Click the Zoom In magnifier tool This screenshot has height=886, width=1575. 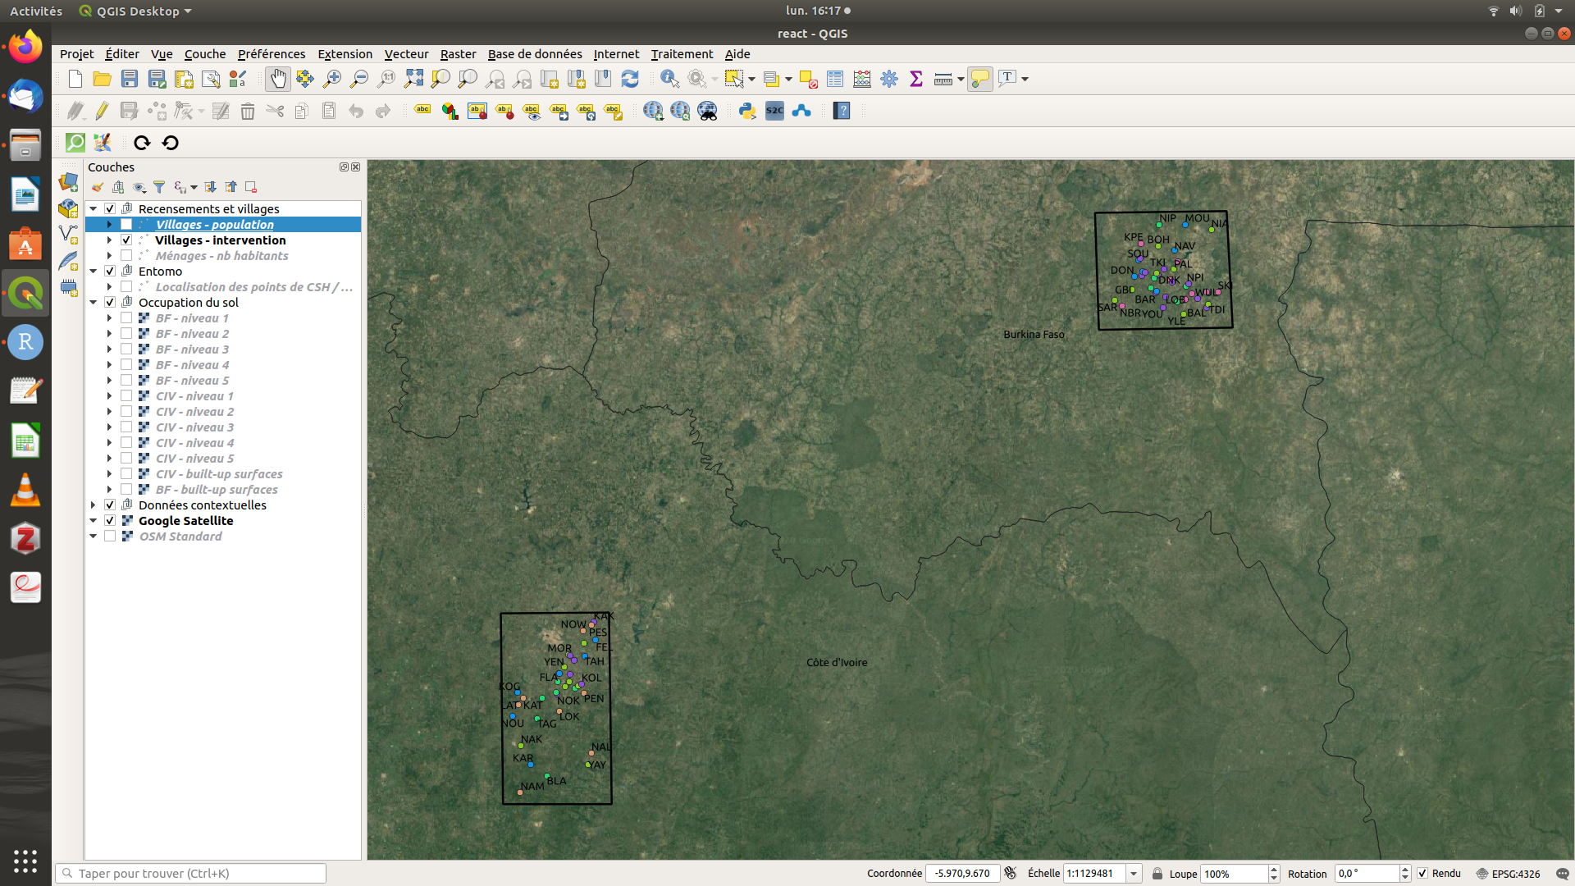332,79
